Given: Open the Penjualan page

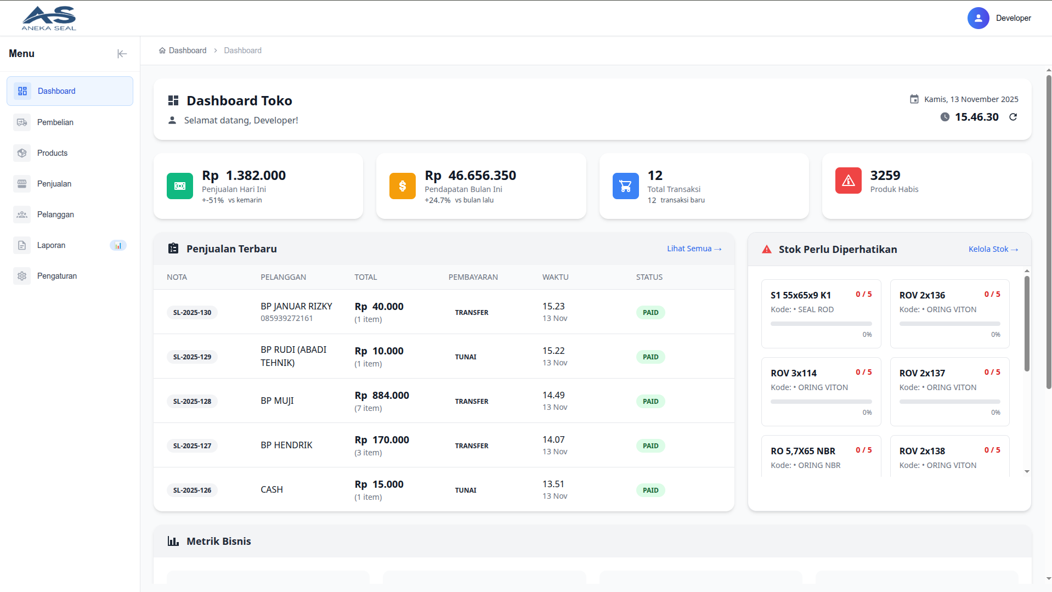Looking at the screenshot, I should click(54, 184).
